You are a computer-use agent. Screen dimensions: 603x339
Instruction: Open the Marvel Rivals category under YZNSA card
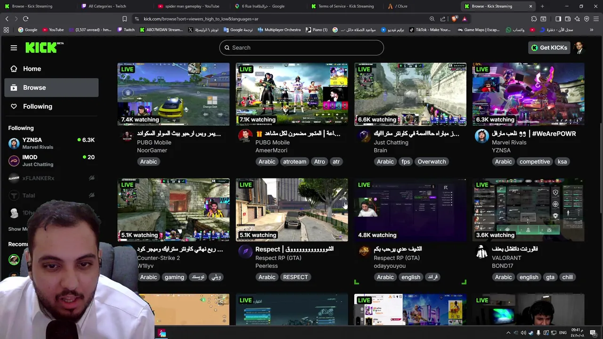(509, 142)
